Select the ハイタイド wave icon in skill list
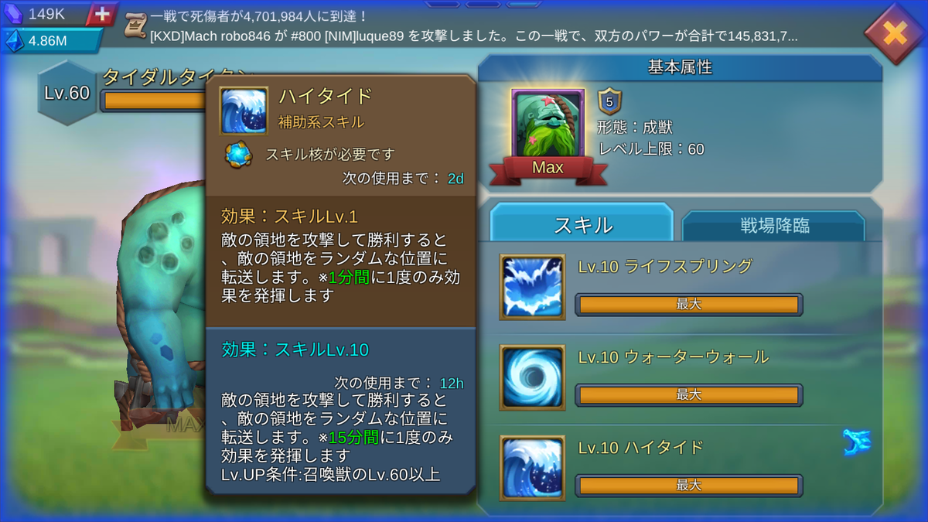Screen dimensions: 928x522 point(532,468)
